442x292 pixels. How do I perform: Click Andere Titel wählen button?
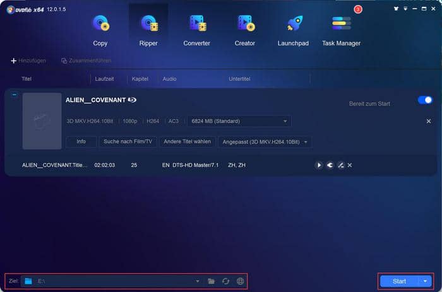tap(187, 142)
